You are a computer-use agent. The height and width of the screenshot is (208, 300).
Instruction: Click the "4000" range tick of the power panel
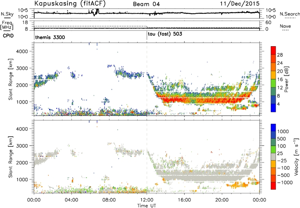pos(22,51)
